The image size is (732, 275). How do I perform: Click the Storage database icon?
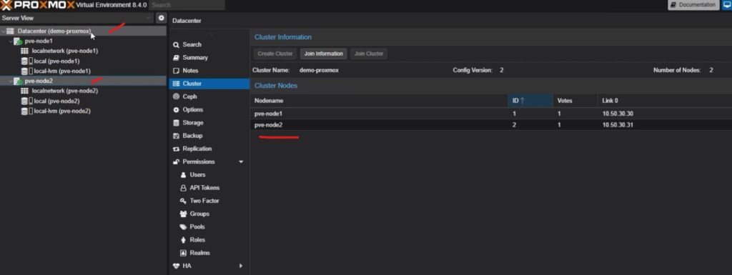coord(176,123)
